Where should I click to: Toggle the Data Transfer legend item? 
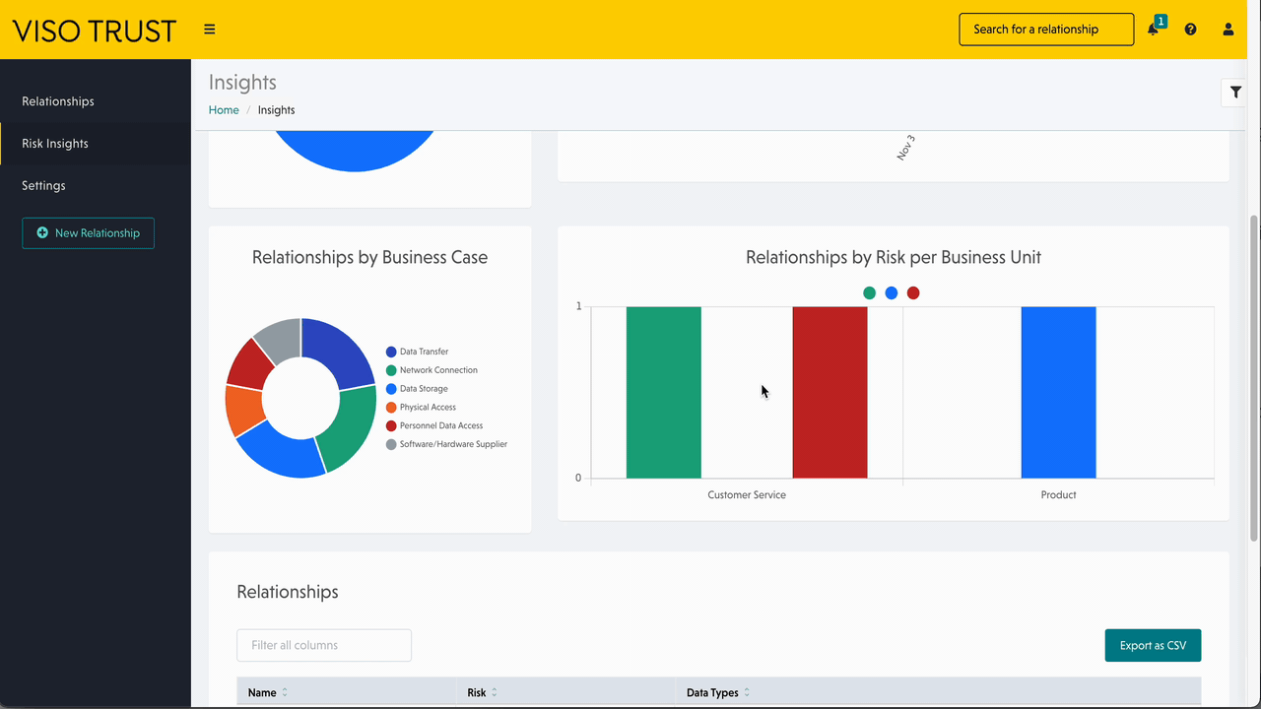click(x=418, y=352)
